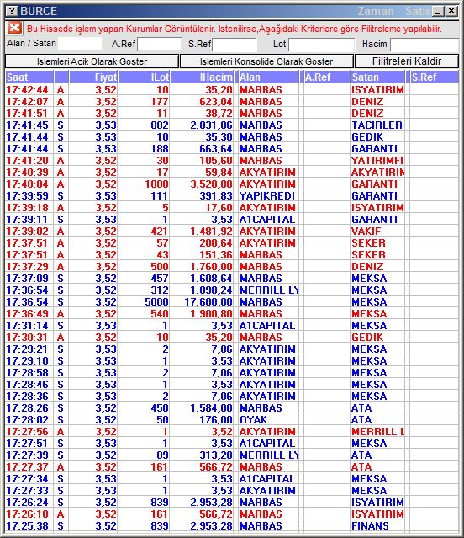Click the 17:28:46 time cell
This screenshot has height=538, width=464.
pos(28,384)
